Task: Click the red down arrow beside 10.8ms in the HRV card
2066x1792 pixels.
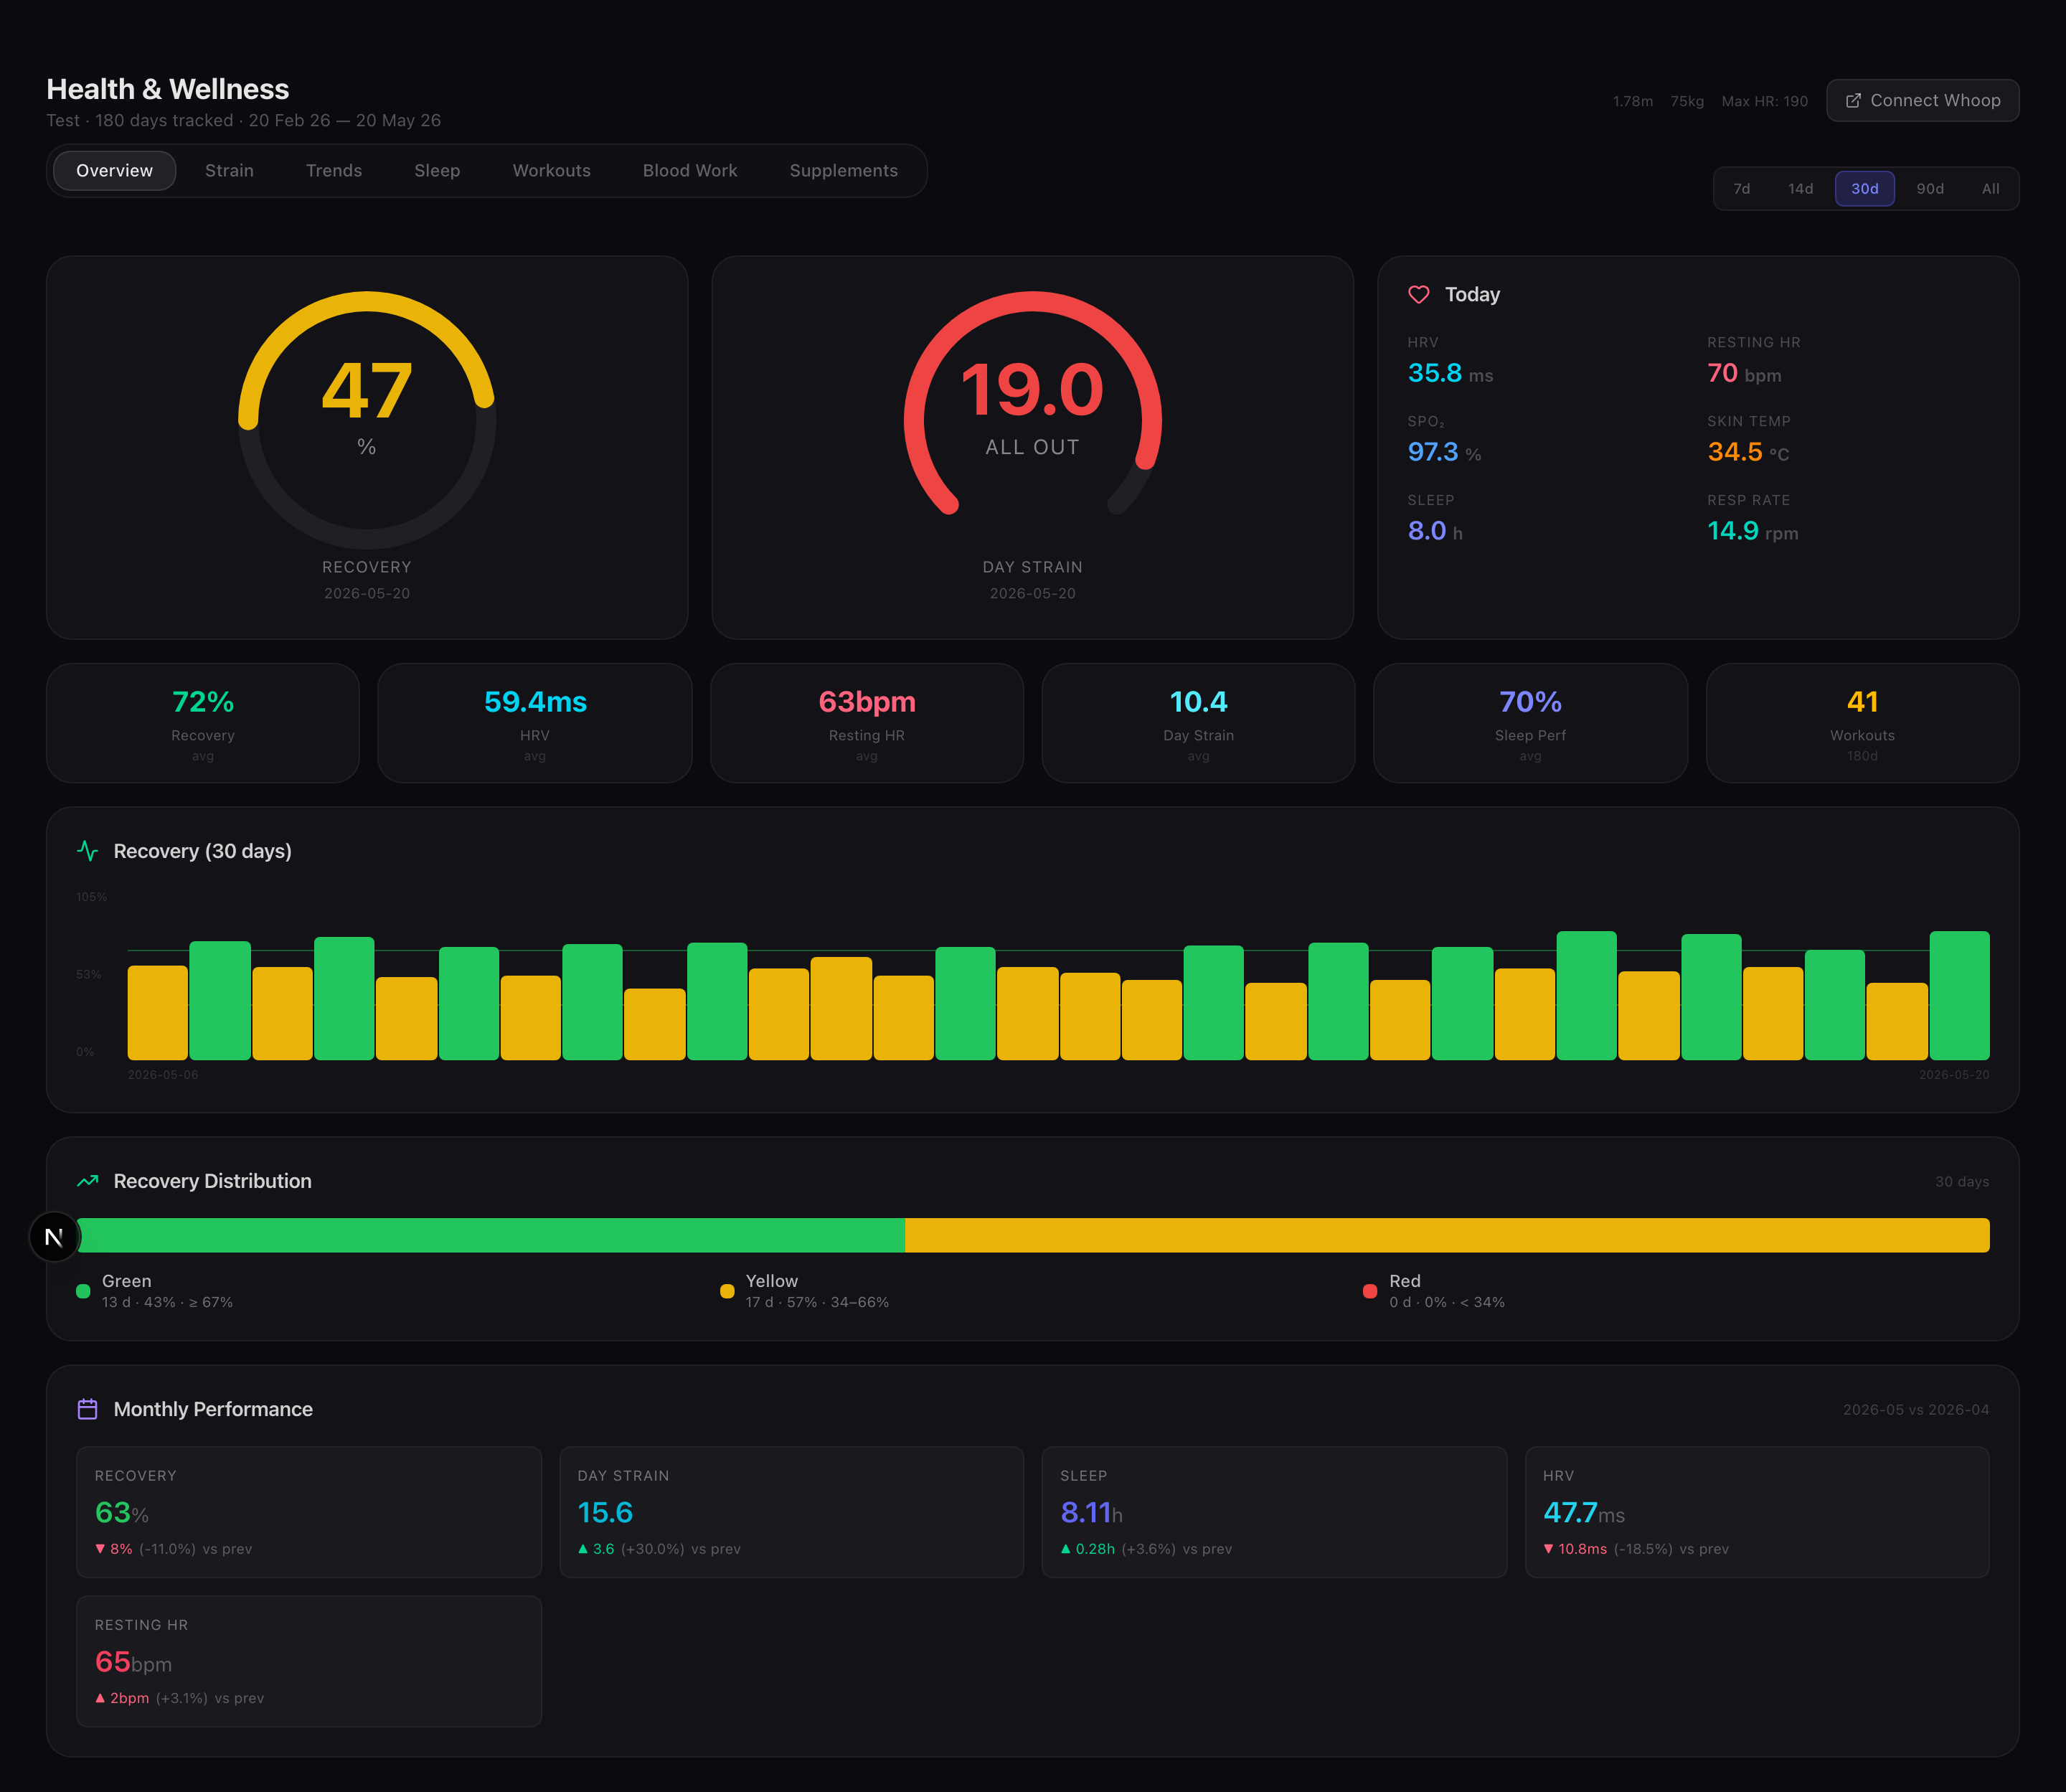Action: 1548,1549
